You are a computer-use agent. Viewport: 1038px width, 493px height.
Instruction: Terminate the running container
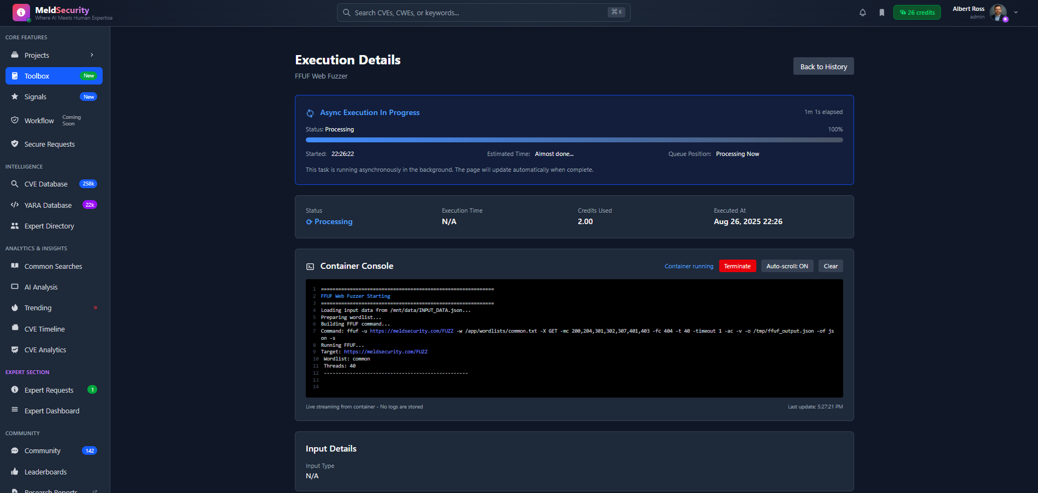(x=737, y=266)
